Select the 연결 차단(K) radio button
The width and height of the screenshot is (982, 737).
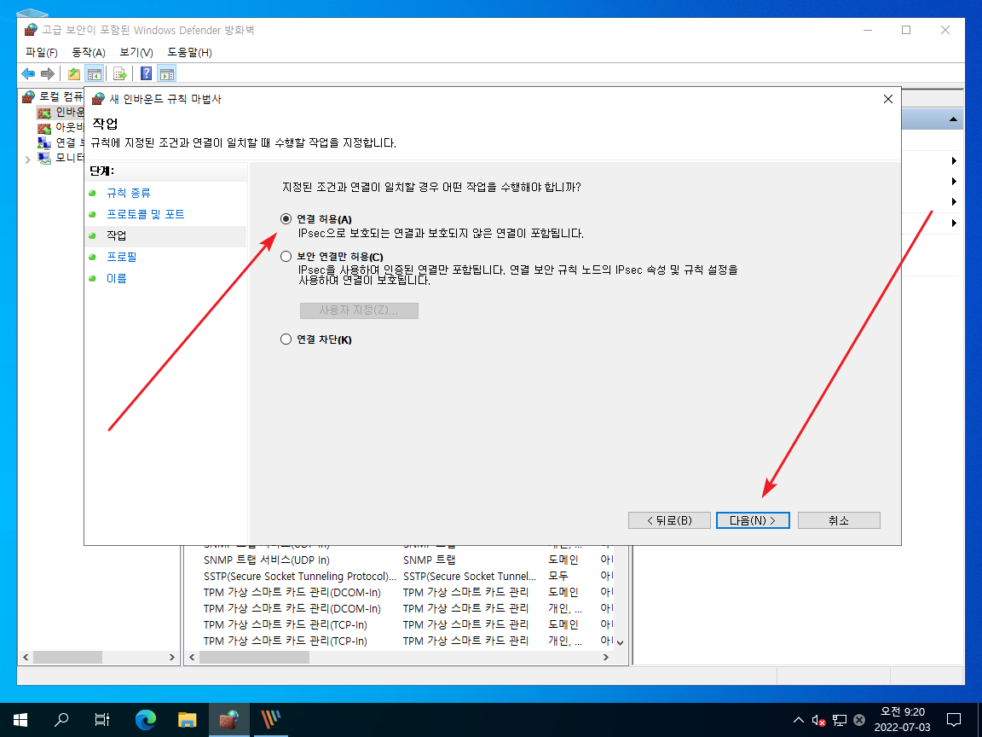(x=286, y=339)
